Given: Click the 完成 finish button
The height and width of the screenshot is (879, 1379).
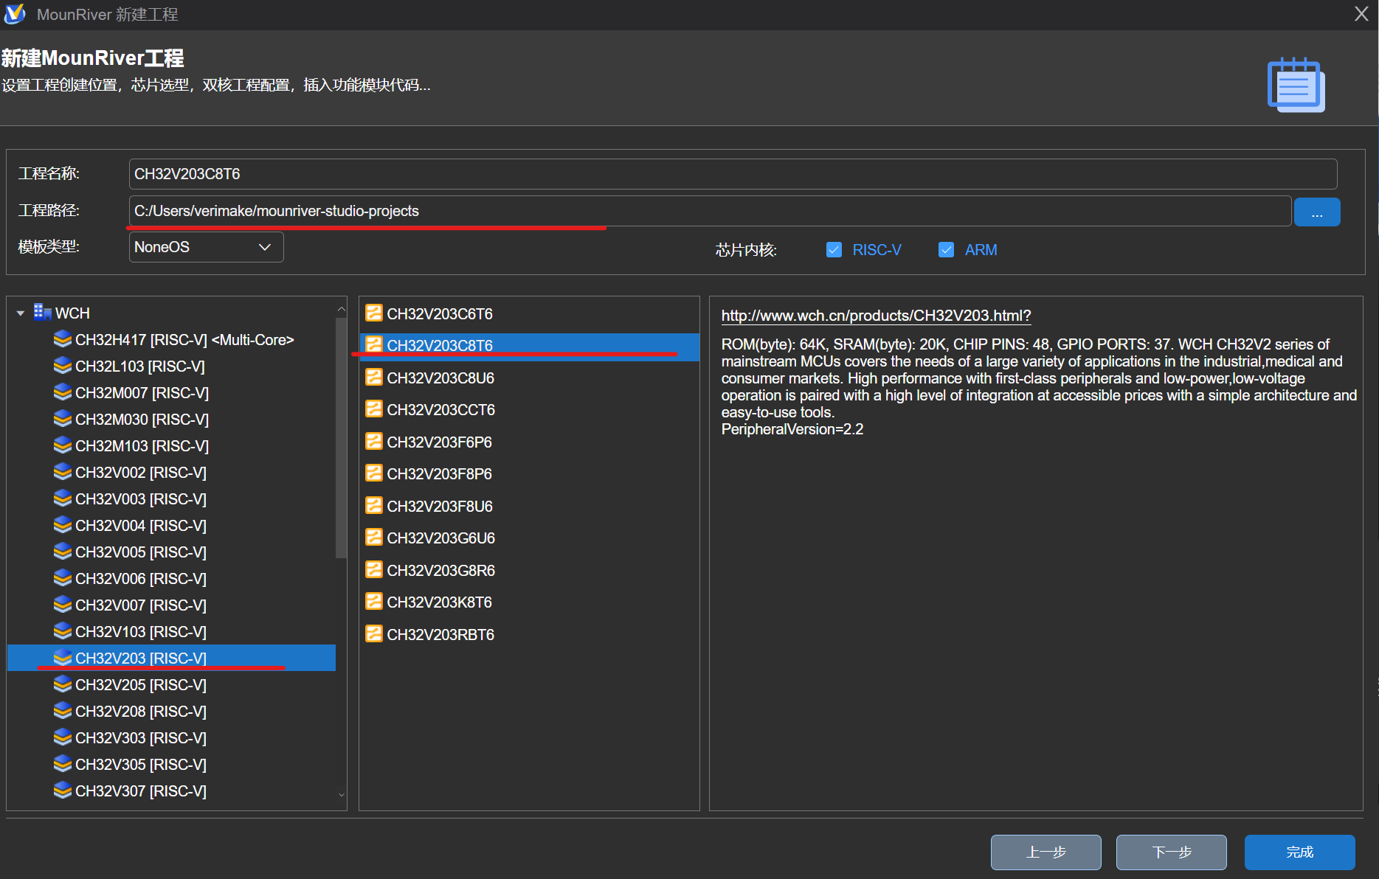Looking at the screenshot, I should tap(1299, 852).
